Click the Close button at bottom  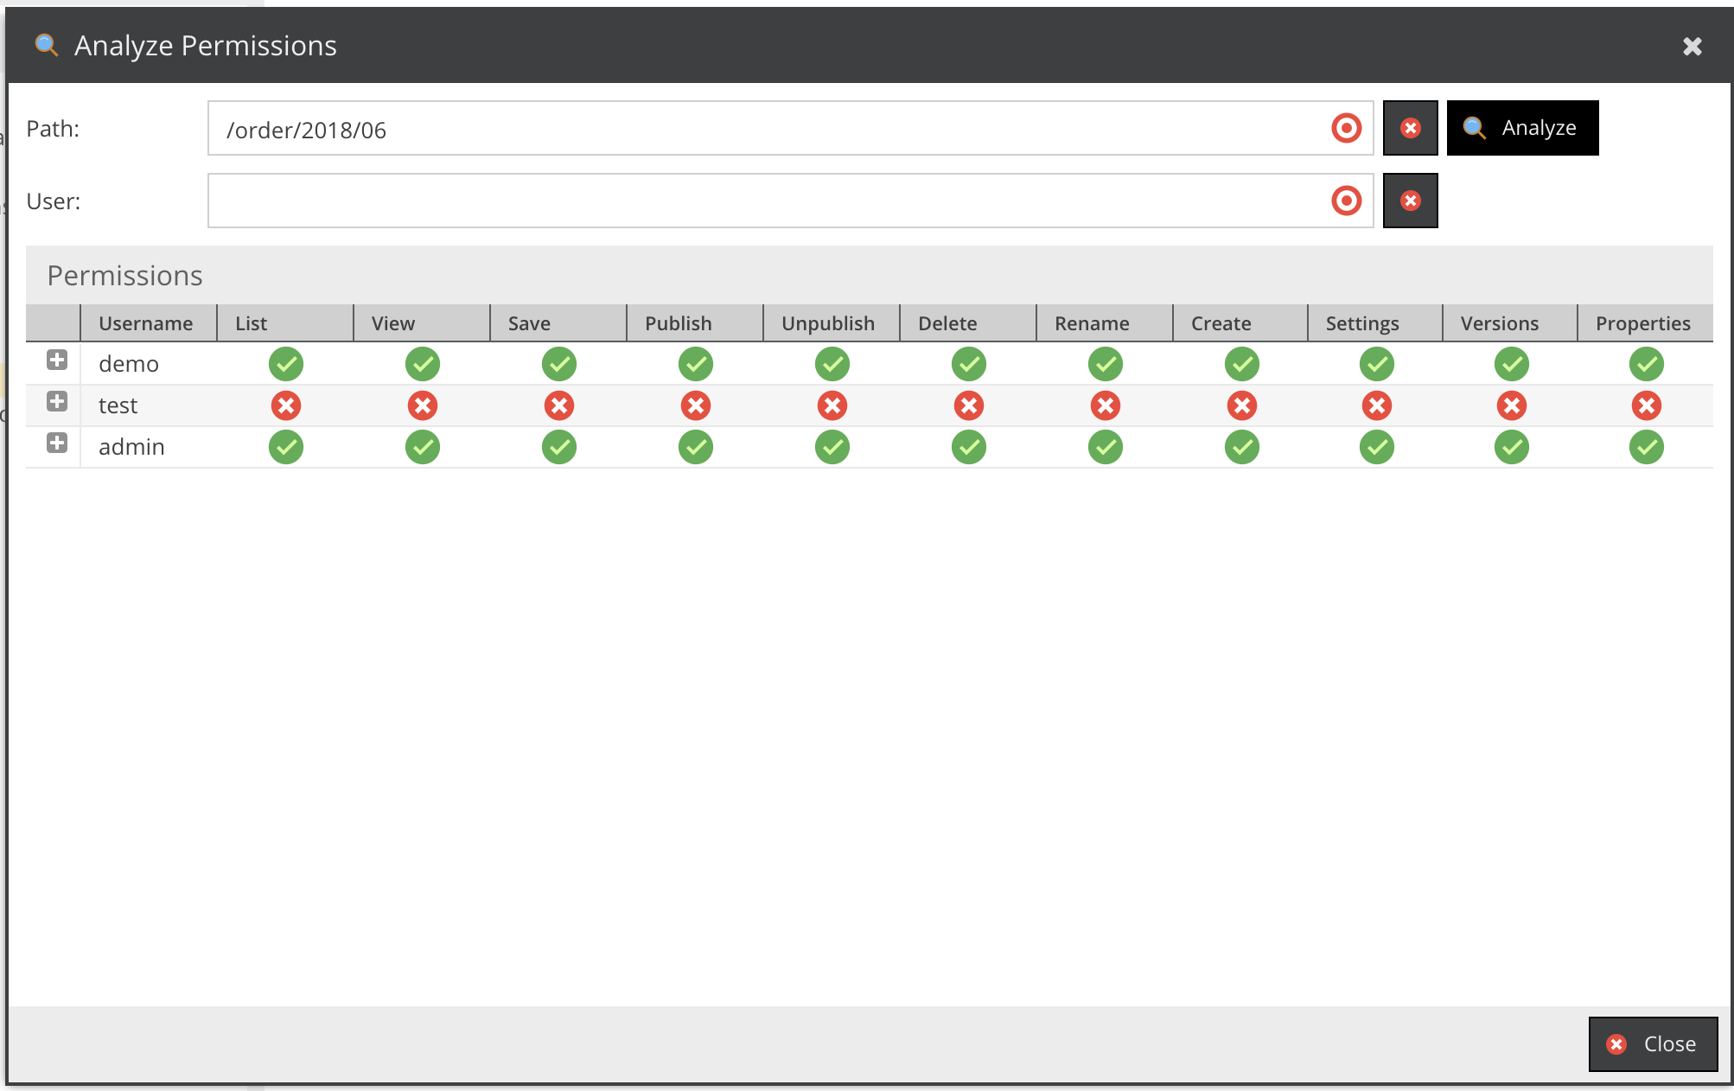pos(1653,1044)
